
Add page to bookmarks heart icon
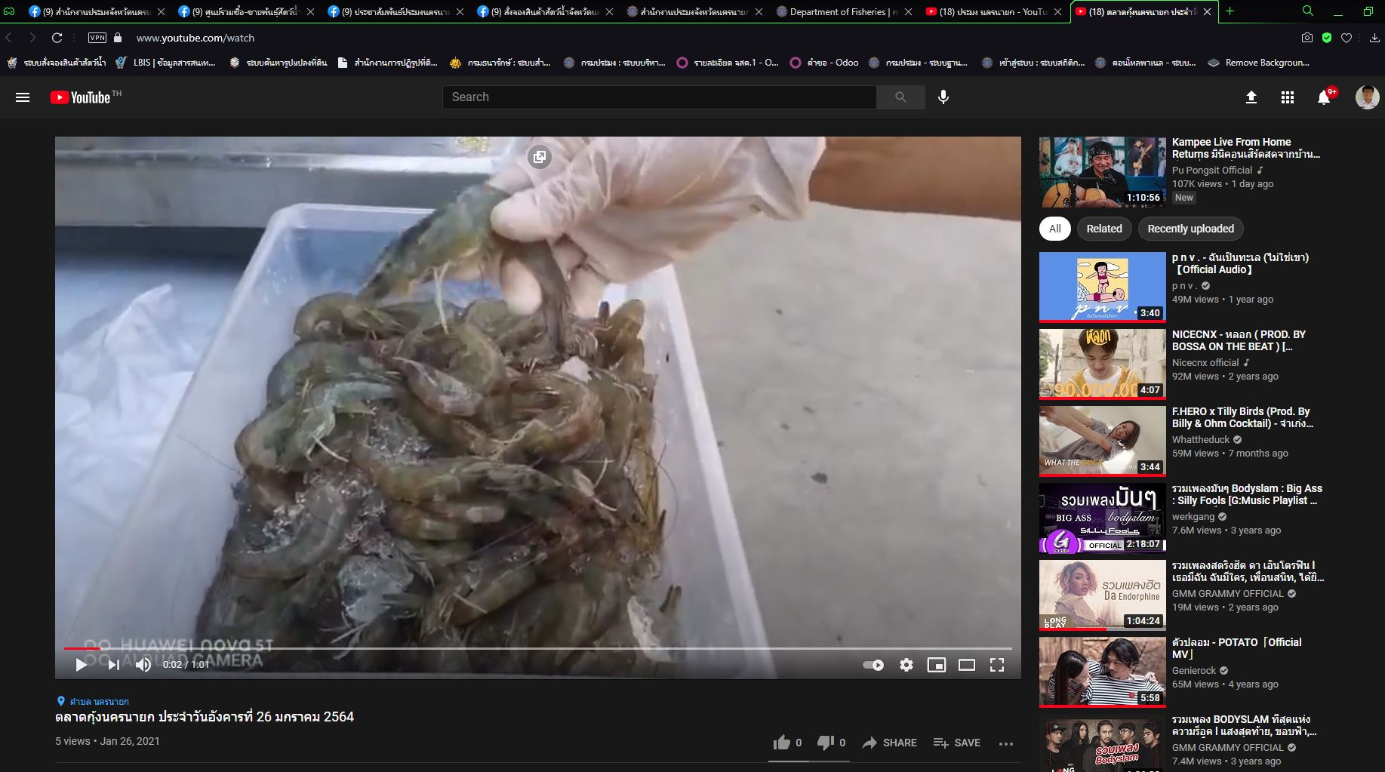[1347, 38]
